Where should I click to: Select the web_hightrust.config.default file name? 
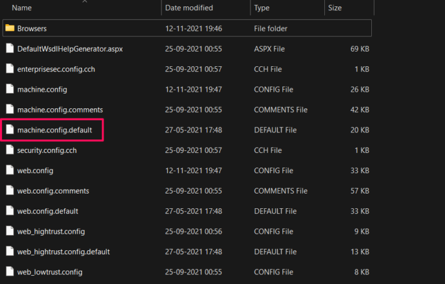(64, 252)
